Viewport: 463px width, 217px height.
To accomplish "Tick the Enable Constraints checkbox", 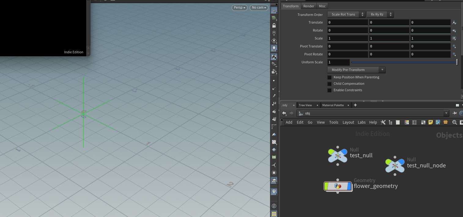I will pyautogui.click(x=329, y=90).
